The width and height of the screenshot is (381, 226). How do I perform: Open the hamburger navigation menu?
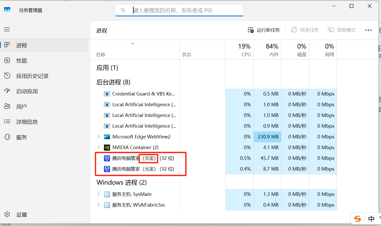[x=7, y=29]
